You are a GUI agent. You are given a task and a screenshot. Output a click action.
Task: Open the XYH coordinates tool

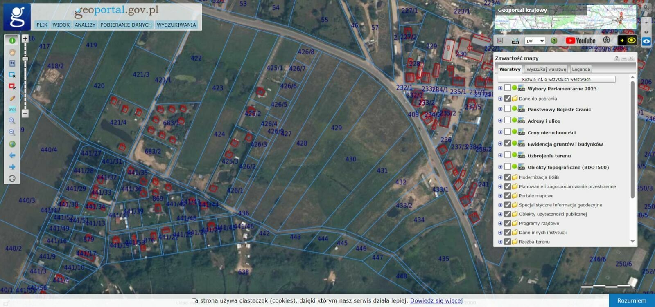(12, 110)
